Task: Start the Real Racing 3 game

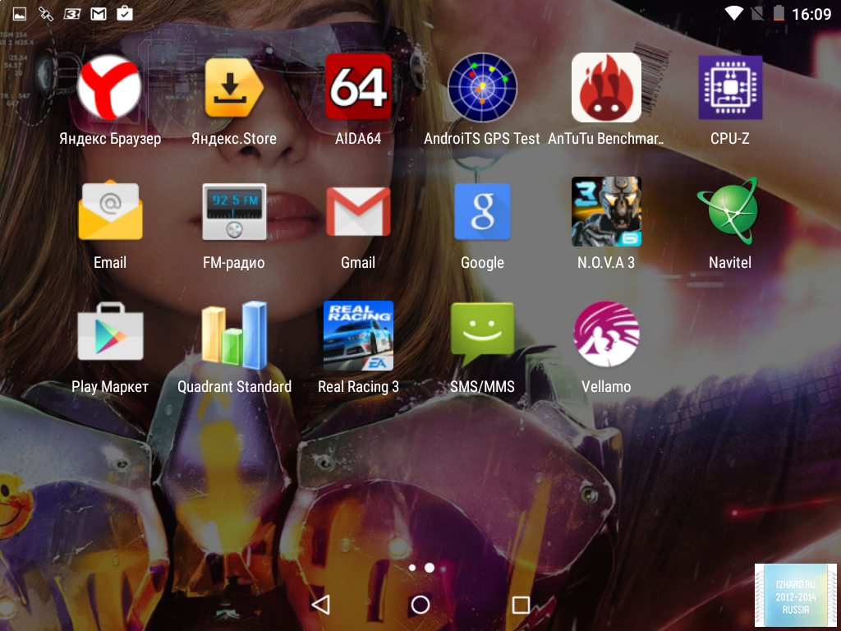Action: pos(358,335)
